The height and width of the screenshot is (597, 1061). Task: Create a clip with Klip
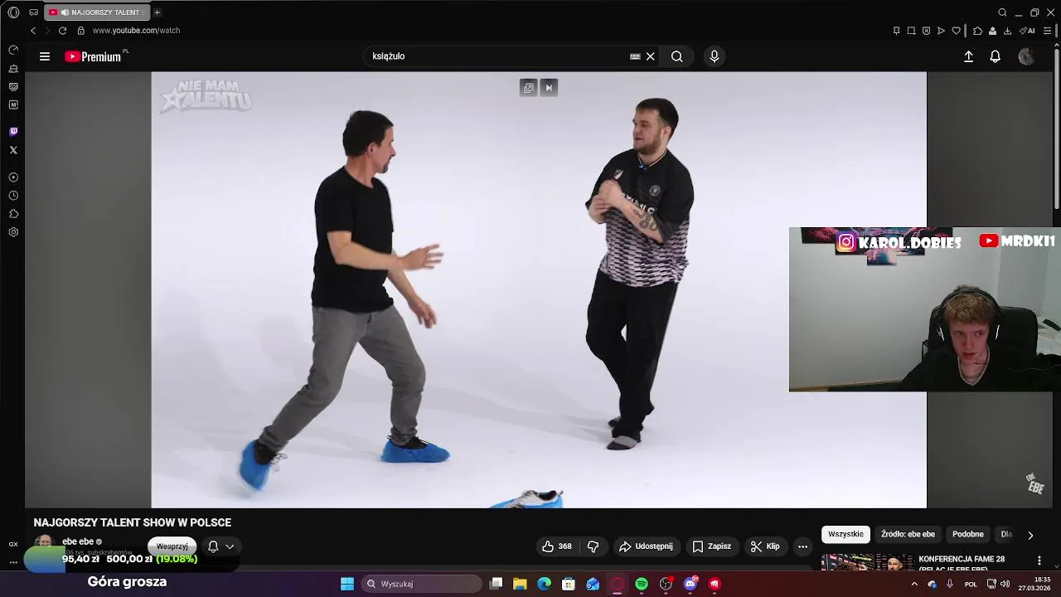click(x=765, y=546)
